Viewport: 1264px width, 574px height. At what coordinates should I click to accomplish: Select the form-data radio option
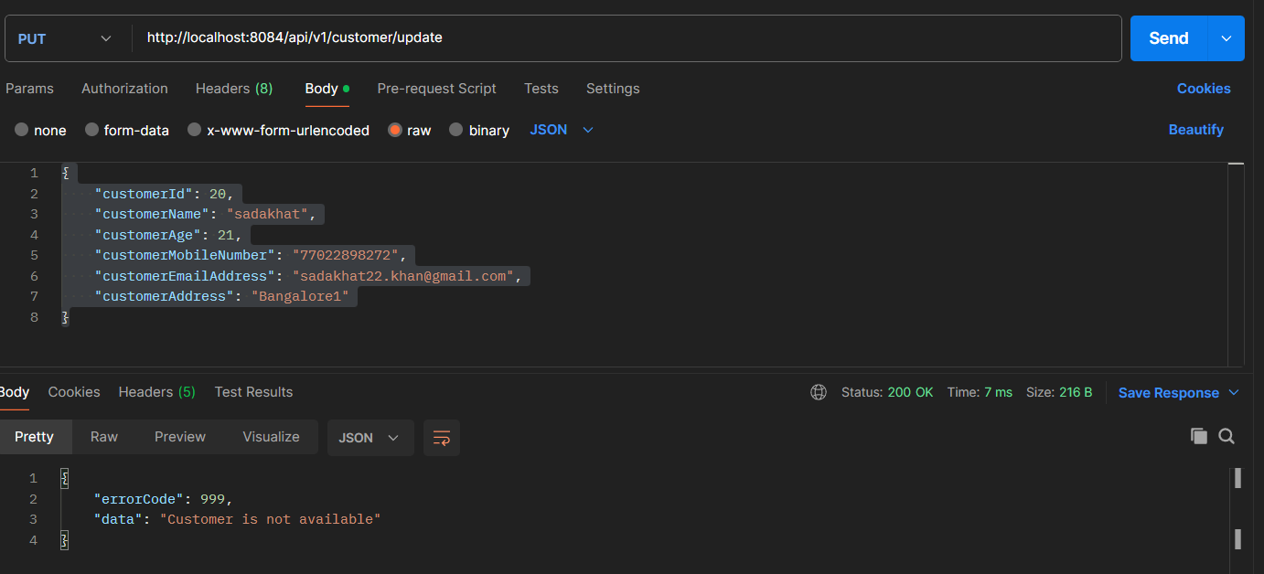pyautogui.click(x=91, y=130)
